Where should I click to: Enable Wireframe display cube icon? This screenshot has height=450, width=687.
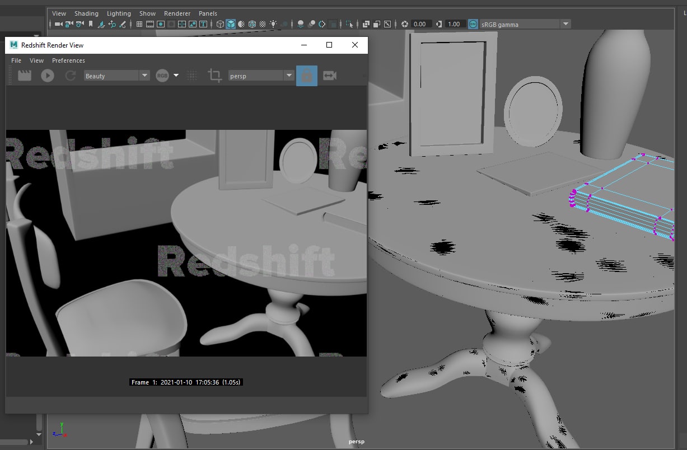click(220, 24)
